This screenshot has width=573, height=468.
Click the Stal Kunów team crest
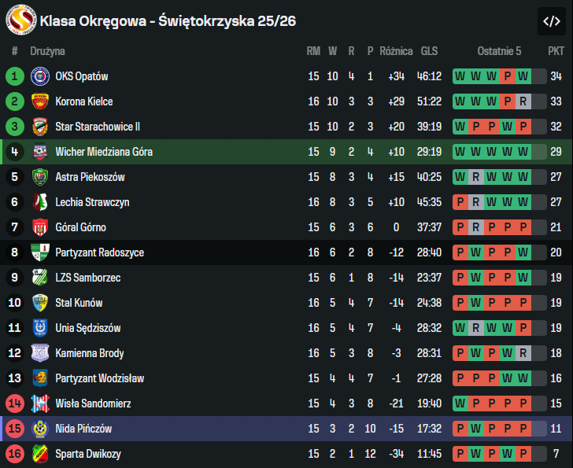tap(40, 303)
